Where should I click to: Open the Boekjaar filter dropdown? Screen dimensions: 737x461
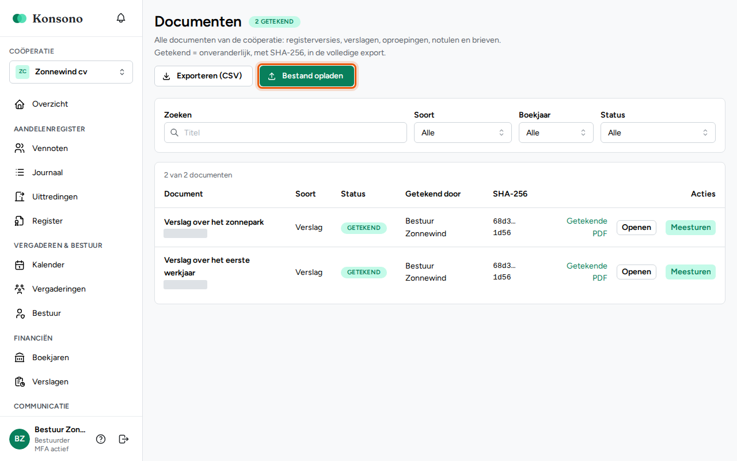(x=556, y=133)
